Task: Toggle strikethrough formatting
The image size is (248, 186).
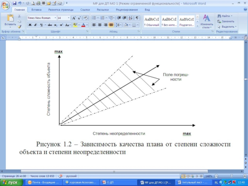Action: [x=50, y=25]
